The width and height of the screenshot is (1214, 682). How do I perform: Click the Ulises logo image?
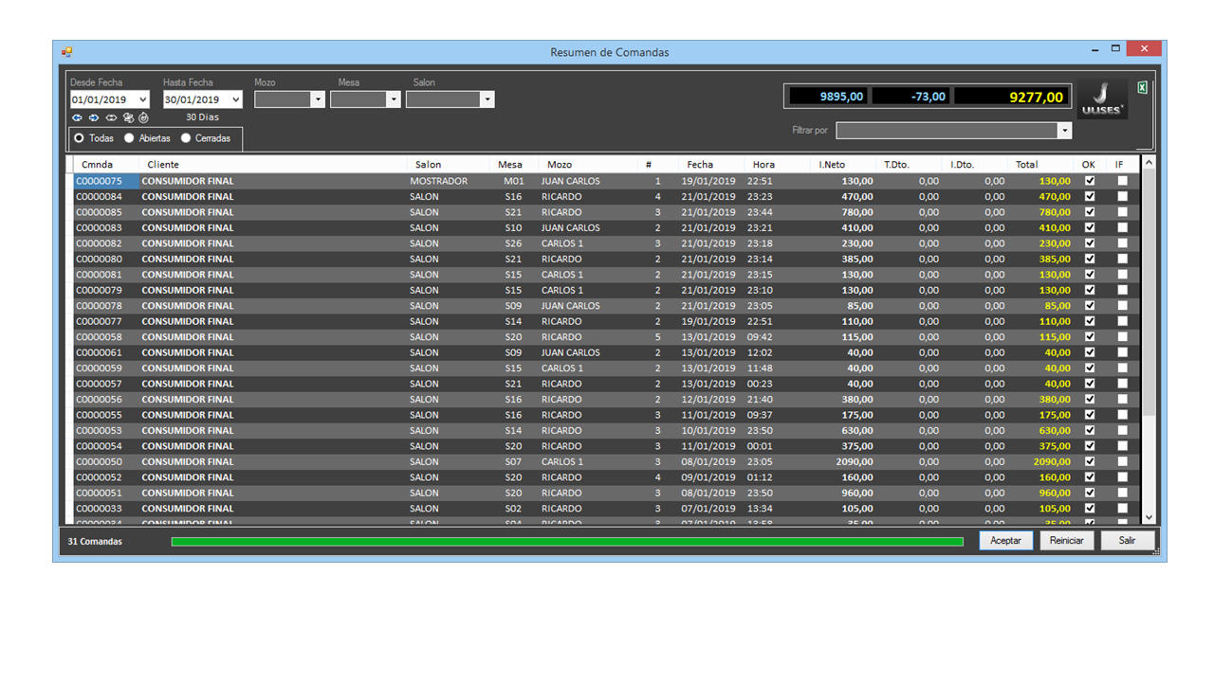tap(1103, 99)
